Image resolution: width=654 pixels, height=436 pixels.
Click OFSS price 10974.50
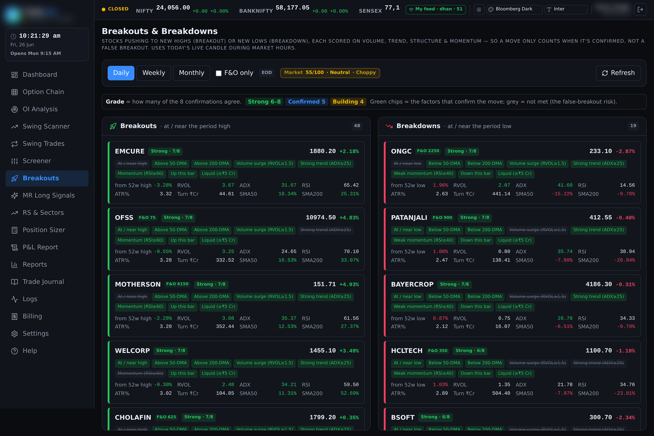pos(320,218)
